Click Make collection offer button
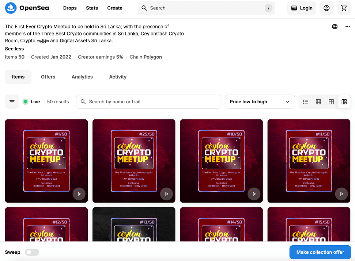355x261 pixels. point(320,252)
